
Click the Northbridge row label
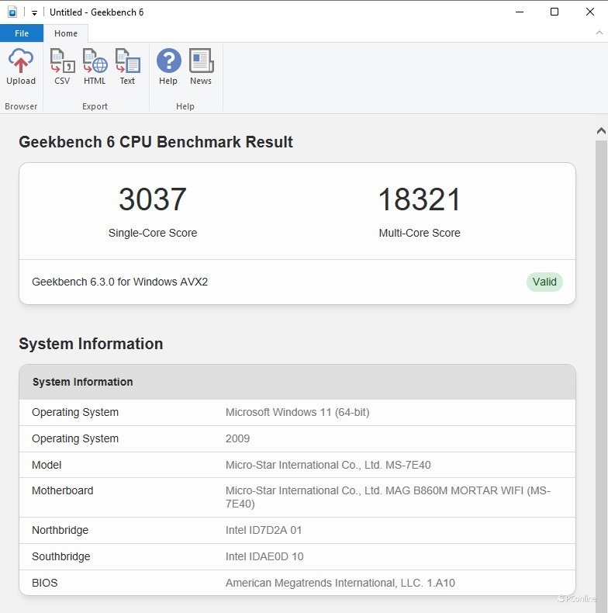(60, 530)
